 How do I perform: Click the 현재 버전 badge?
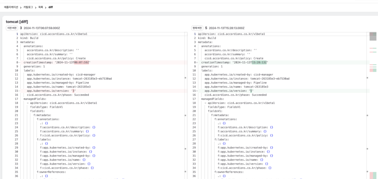pyautogui.click(x=197, y=28)
